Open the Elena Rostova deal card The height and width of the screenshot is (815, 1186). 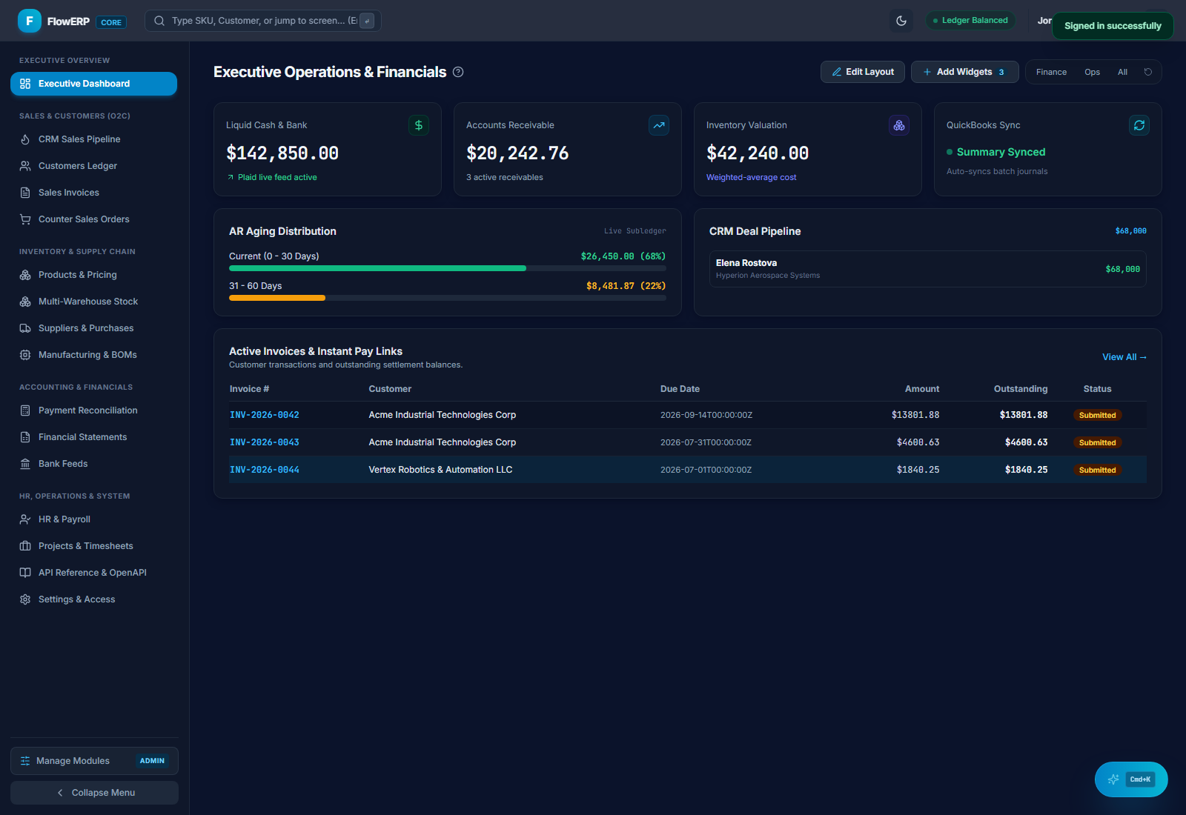click(x=928, y=269)
